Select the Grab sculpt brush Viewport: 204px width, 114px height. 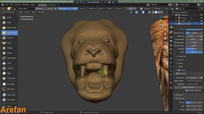[x=10, y=22]
